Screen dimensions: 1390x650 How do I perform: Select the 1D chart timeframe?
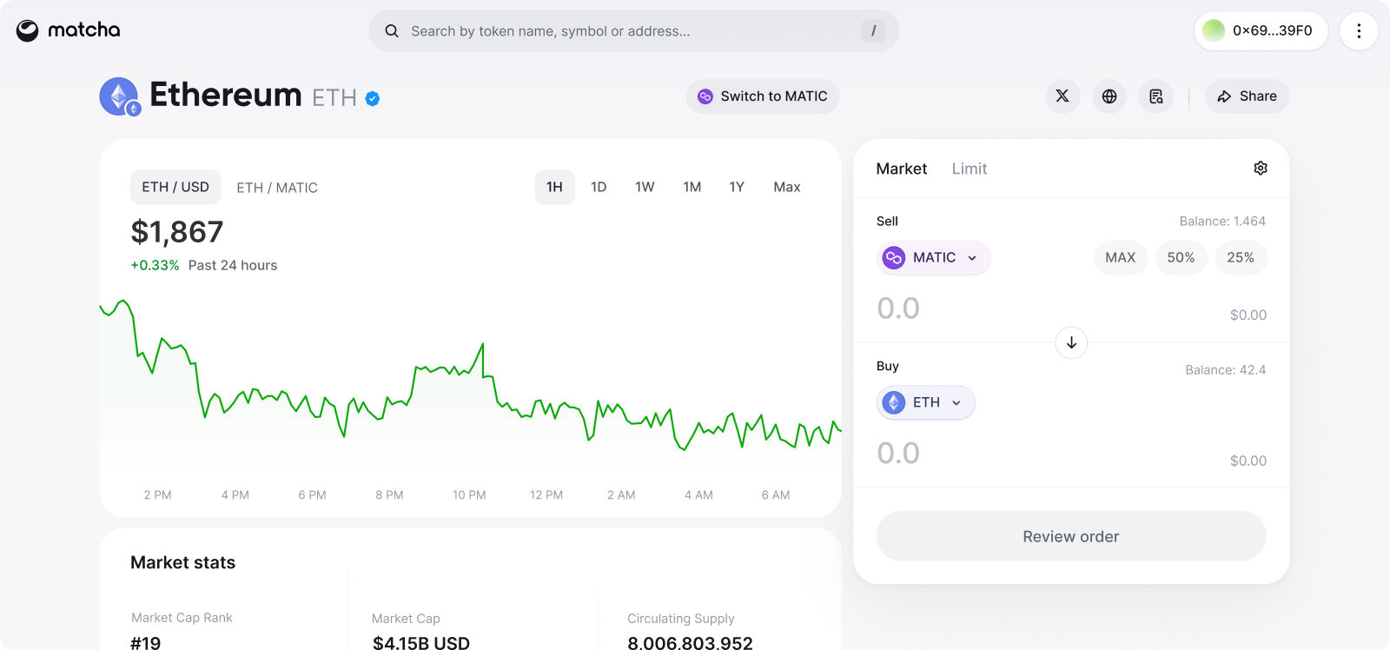599,187
